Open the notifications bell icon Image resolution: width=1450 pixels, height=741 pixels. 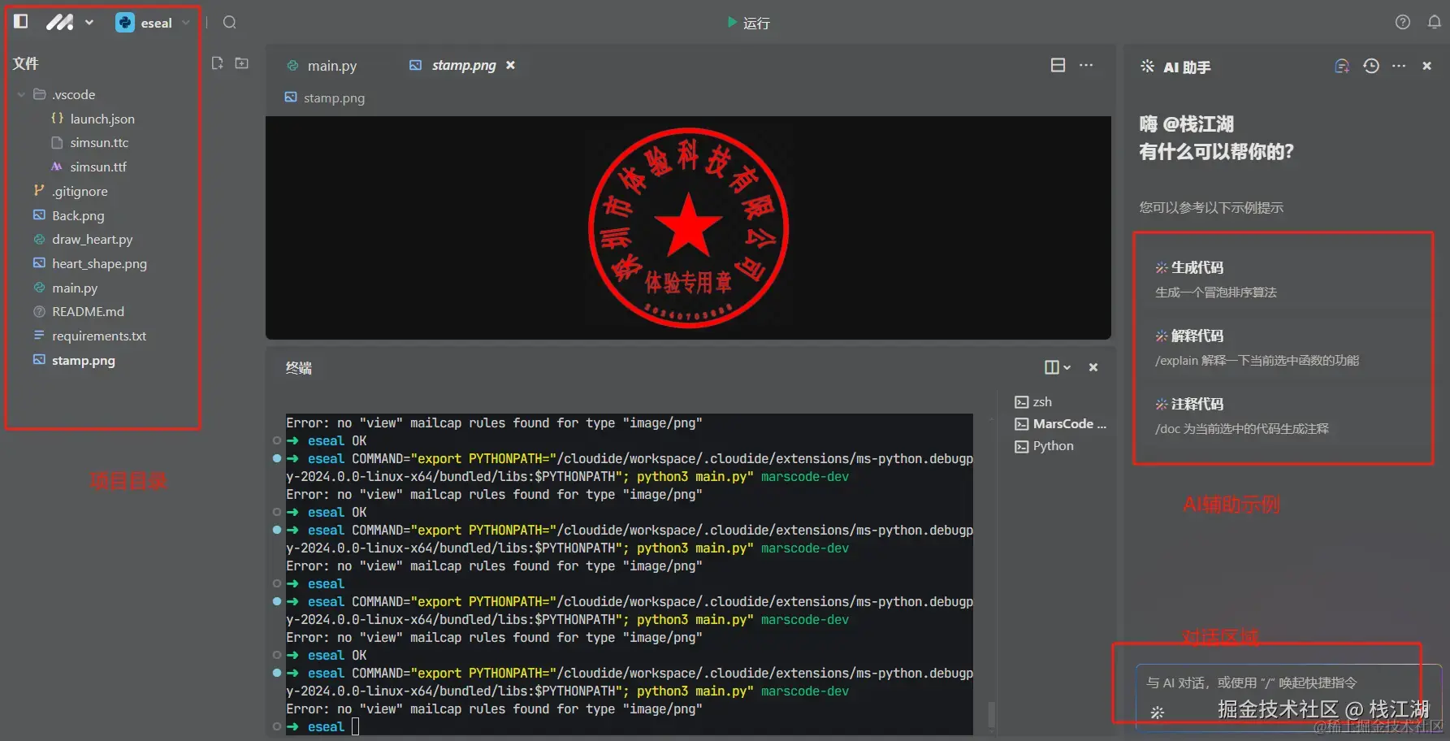(1435, 23)
